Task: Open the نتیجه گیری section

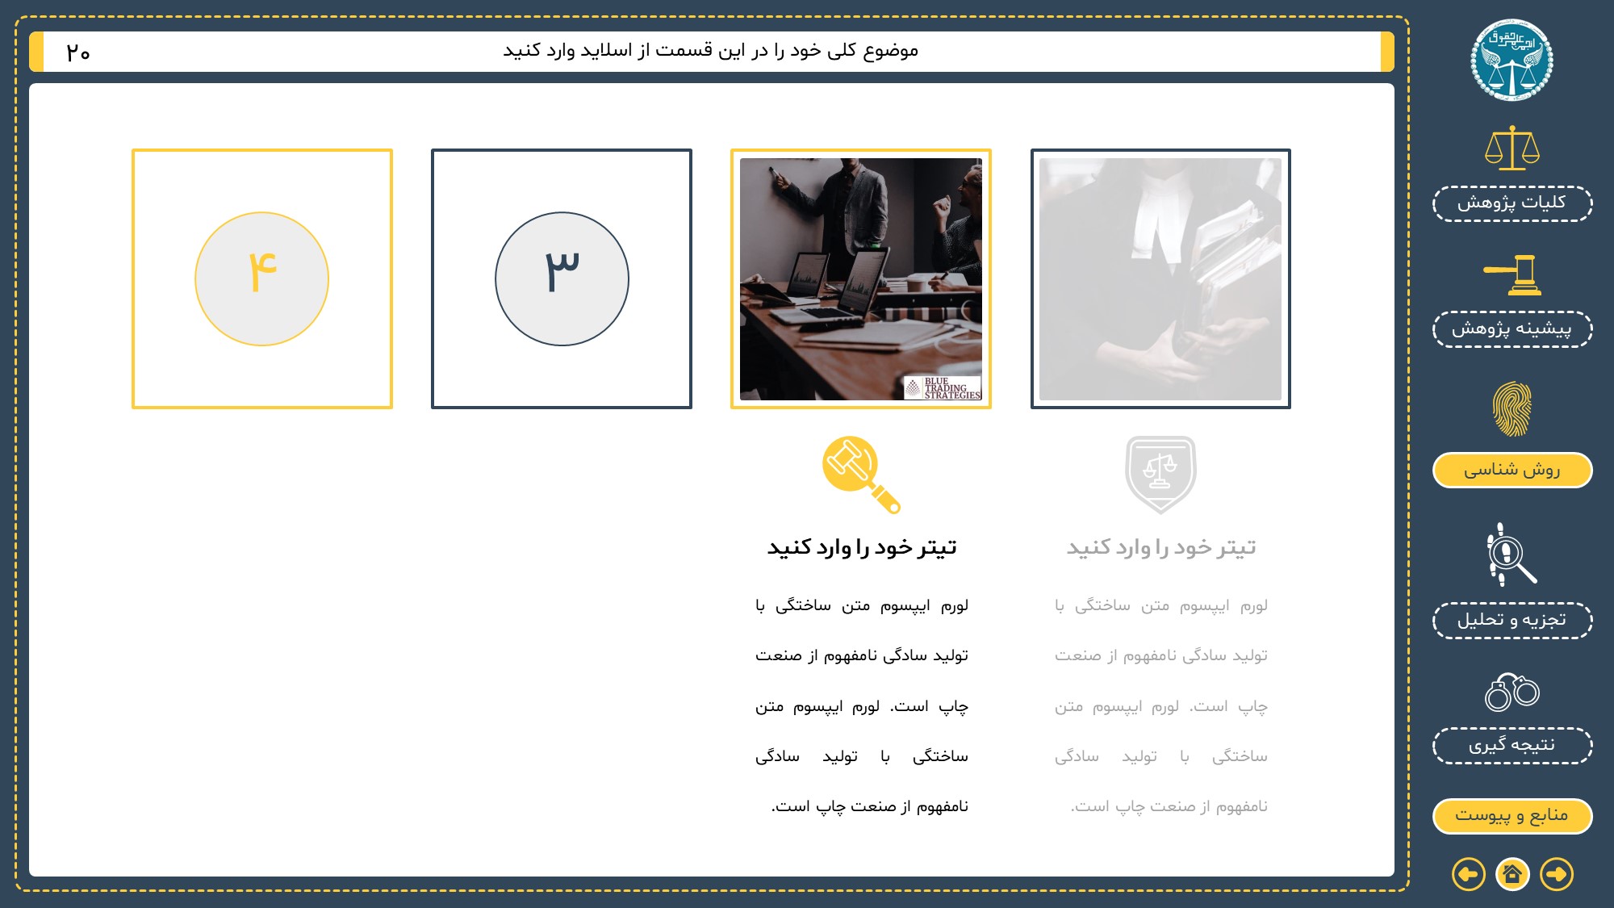Action: 1512,745
